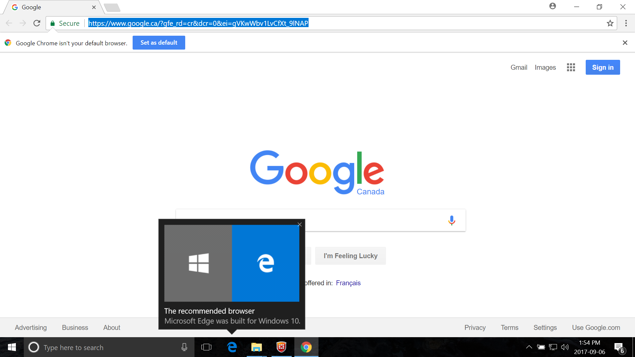The width and height of the screenshot is (635, 357).
Task: Open the Windows Start menu
Action: [12, 347]
